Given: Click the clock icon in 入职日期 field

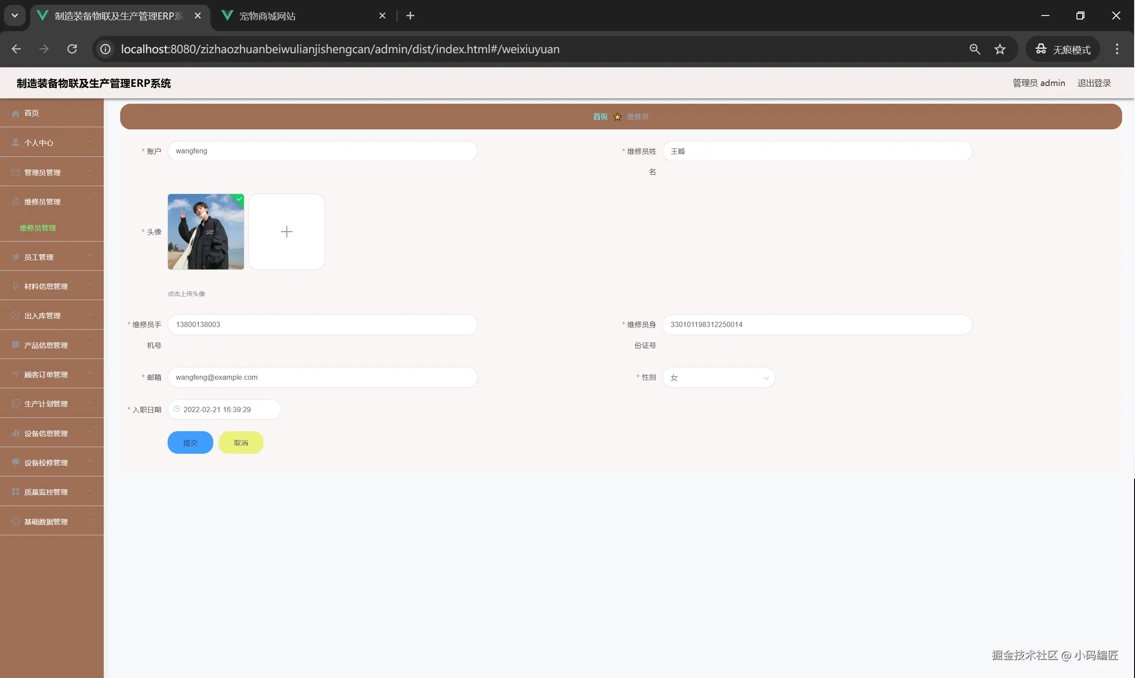Looking at the screenshot, I should coord(177,409).
